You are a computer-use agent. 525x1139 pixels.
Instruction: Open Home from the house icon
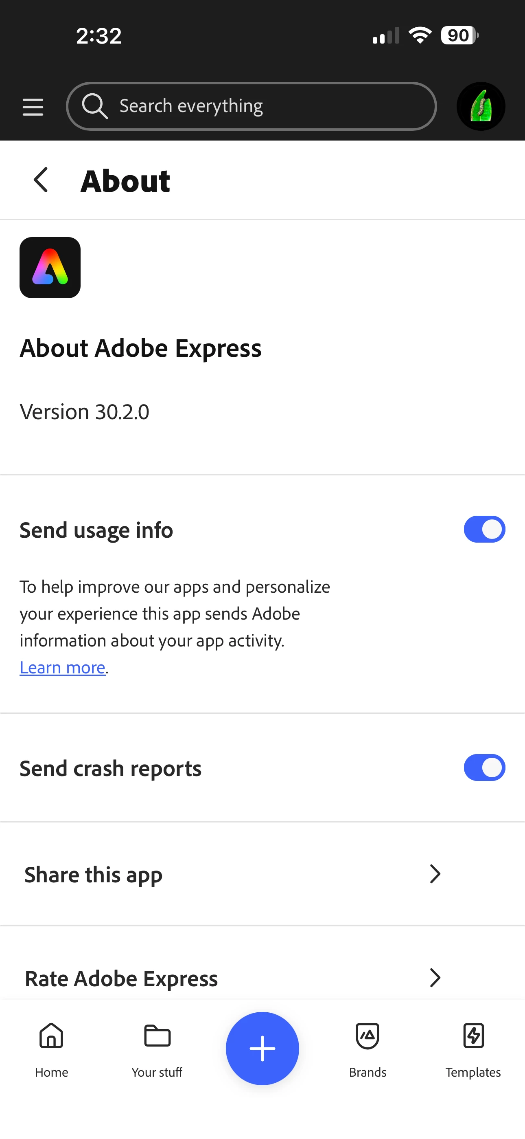pyautogui.click(x=51, y=1036)
